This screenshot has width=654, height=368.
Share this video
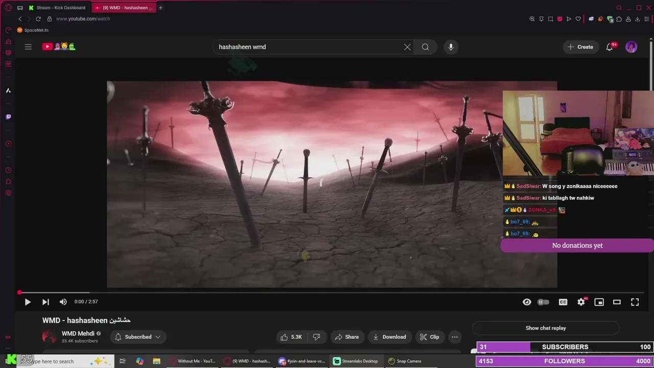coord(346,337)
